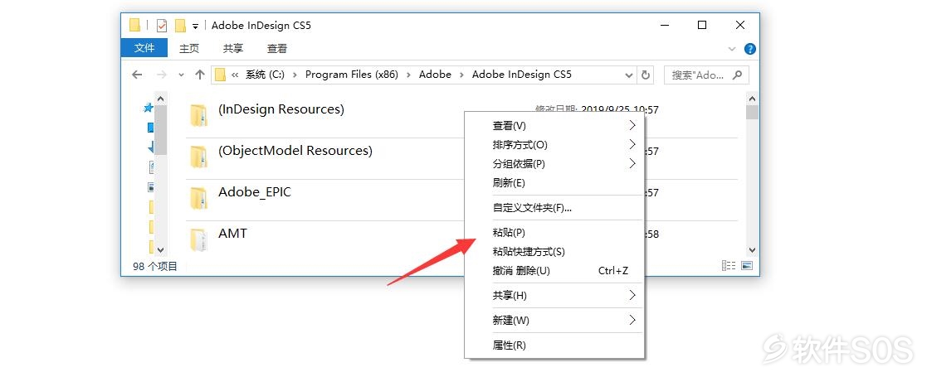
Task: Click 粘贴快捷方式(S) menu entry
Action: [x=554, y=252]
